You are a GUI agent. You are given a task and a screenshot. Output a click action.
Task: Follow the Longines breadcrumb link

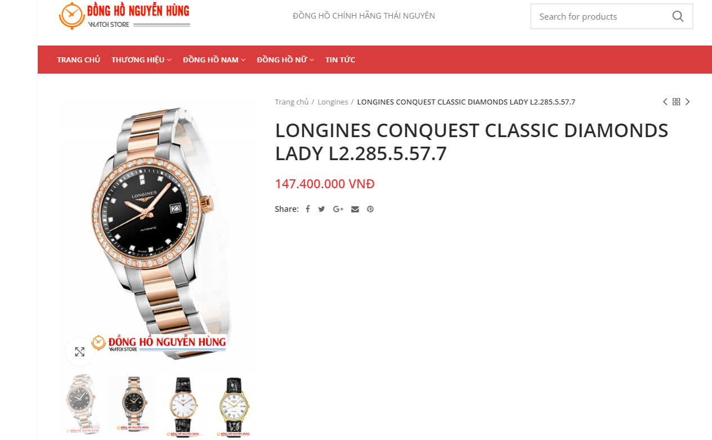(x=333, y=102)
